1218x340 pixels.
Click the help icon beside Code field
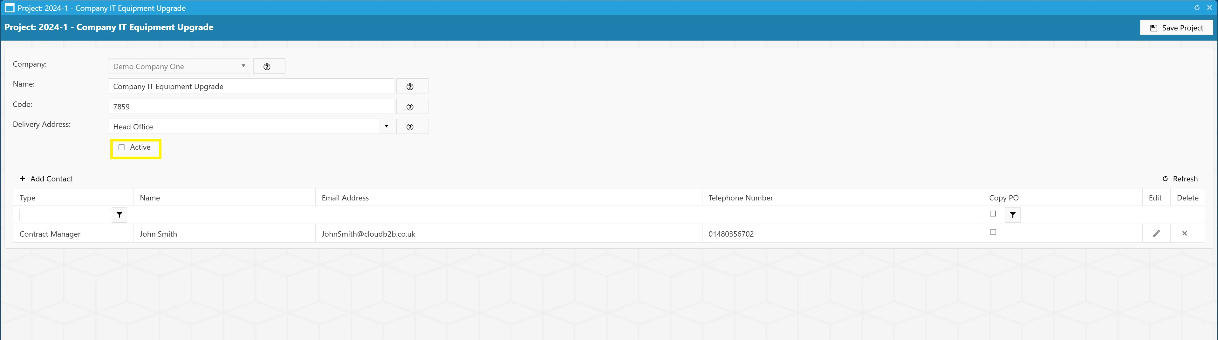point(412,107)
